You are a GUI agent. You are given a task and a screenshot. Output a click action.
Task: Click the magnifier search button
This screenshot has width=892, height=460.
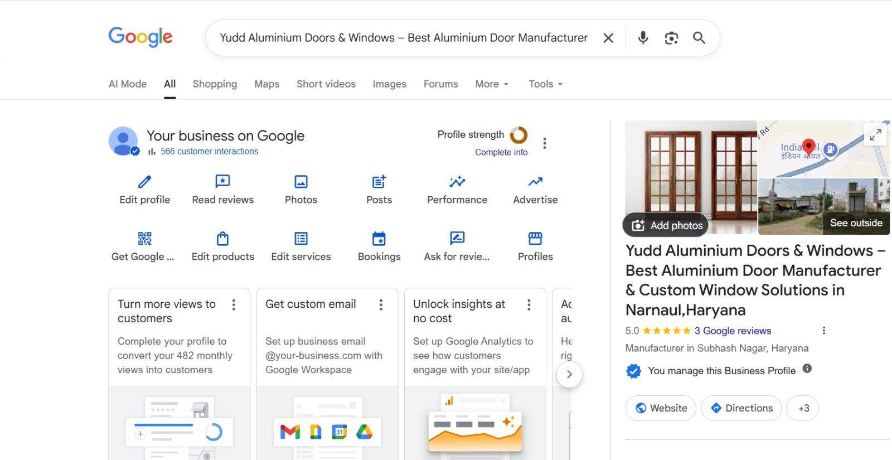pos(699,38)
